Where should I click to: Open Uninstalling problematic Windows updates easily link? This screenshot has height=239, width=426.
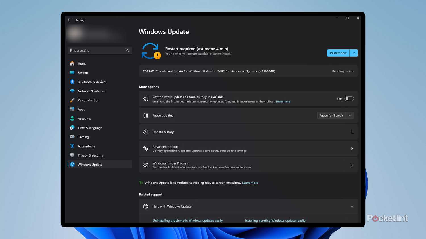(x=187, y=220)
